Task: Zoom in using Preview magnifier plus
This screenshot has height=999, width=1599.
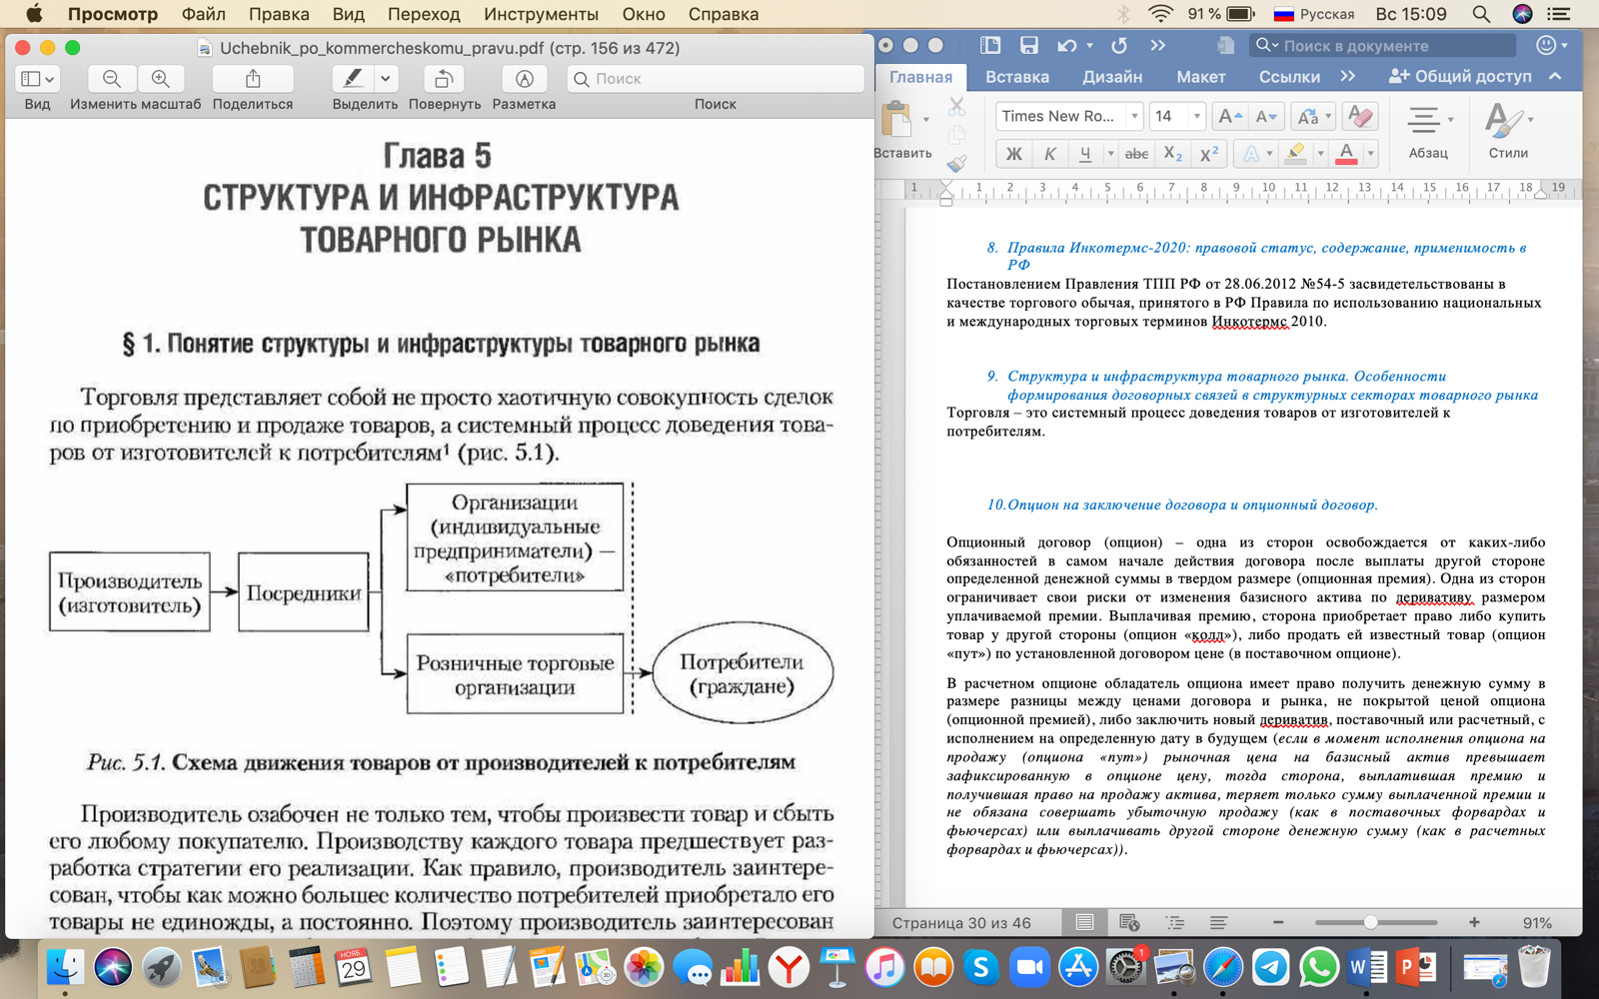Action: tap(160, 79)
